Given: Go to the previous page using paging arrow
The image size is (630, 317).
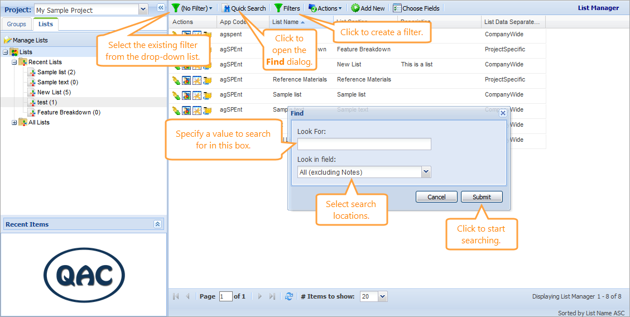Looking at the screenshot, I should (187, 296).
